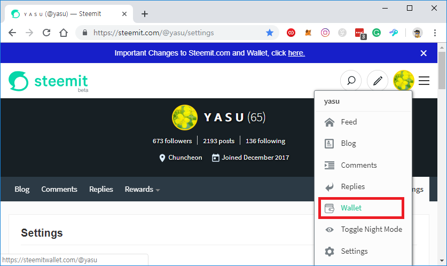Open the Instagram-style circular extension icon
Screen dimensions: 447x266
point(325,33)
